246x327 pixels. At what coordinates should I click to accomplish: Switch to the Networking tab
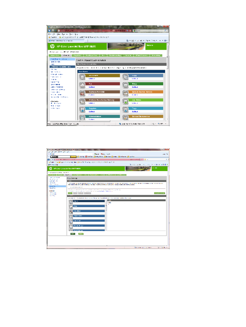pyautogui.click(x=156, y=55)
